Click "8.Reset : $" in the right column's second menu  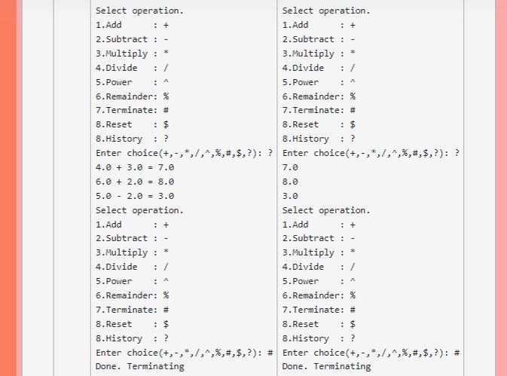click(x=319, y=324)
